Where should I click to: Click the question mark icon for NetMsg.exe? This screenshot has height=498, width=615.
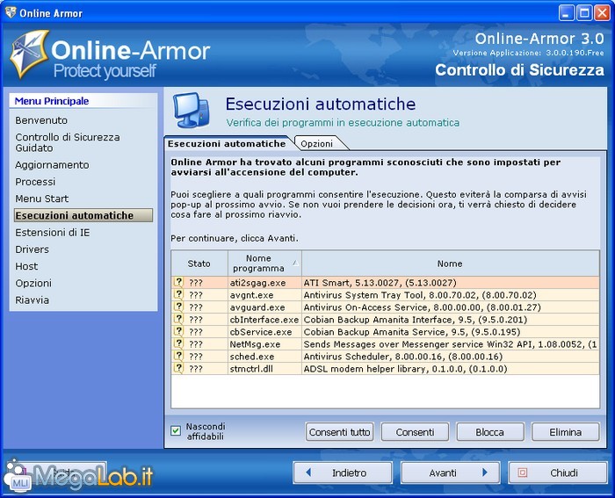(178, 343)
